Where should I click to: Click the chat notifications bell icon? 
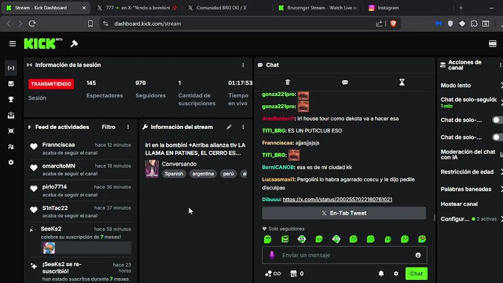coord(381,274)
